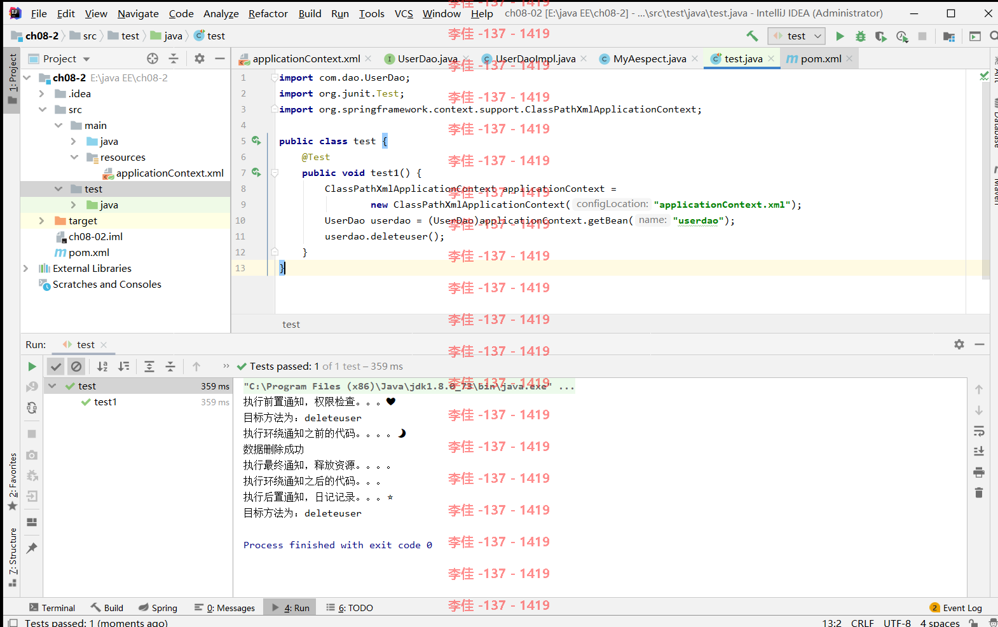Collapse all test results
The image size is (998, 627).
(170, 367)
